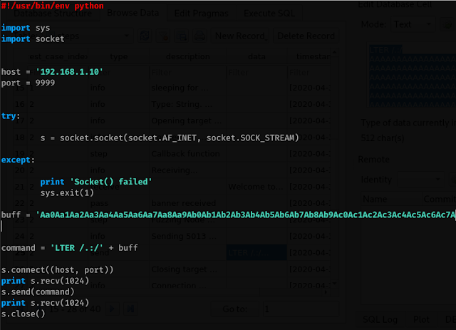The image size is (456, 330).
Task: Select the highlighted 'LTER /.:/...' data cell
Action: [256, 252]
